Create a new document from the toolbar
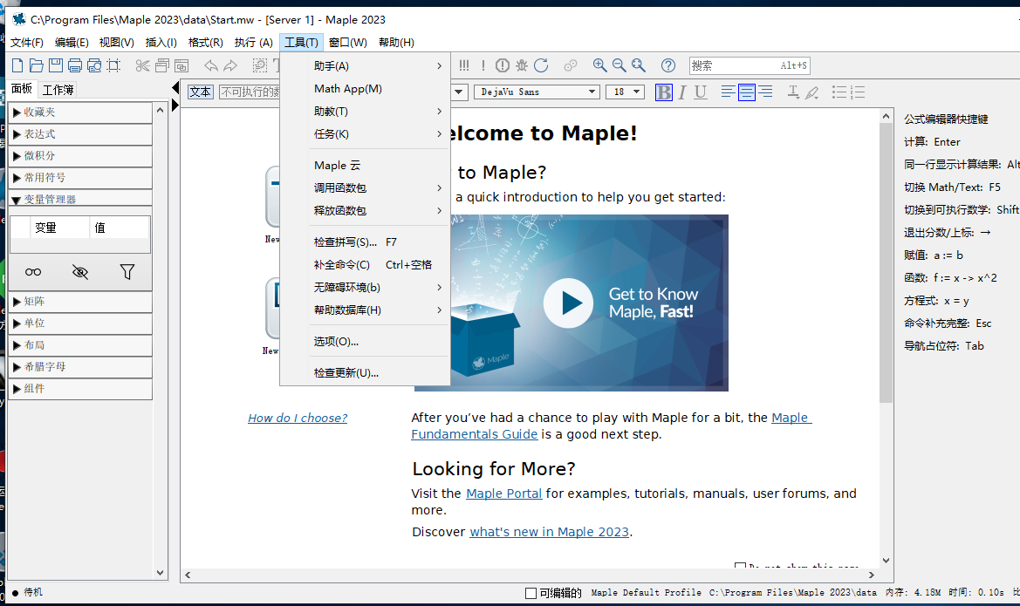 17,65
